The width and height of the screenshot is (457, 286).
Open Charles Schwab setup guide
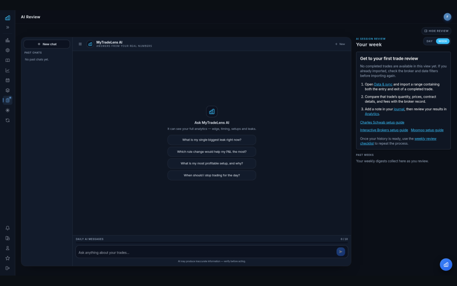click(382, 122)
